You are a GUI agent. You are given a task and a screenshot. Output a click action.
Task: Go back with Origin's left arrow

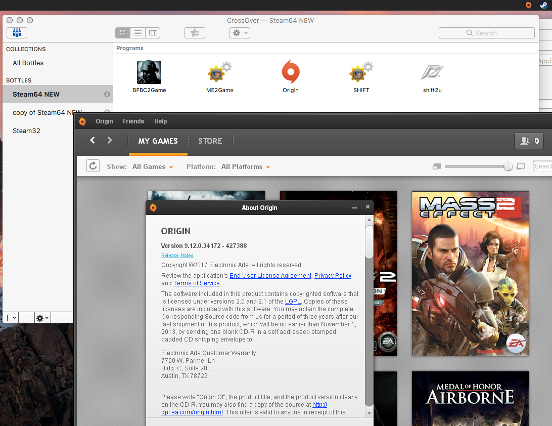(x=93, y=140)
